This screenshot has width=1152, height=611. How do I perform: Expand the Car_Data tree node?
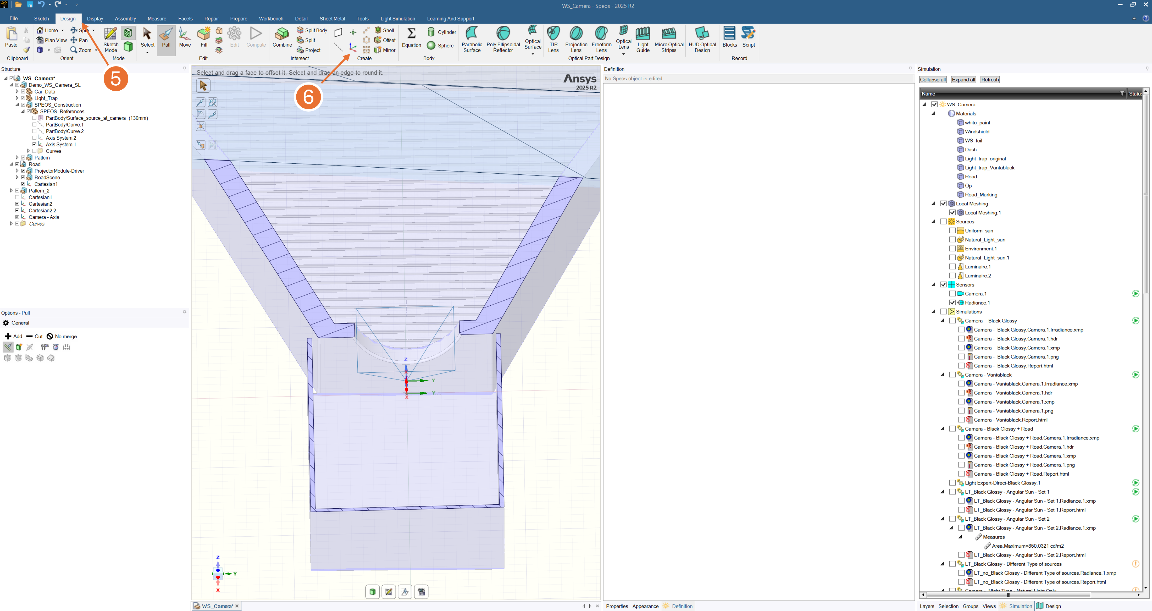tap(17, 92)
